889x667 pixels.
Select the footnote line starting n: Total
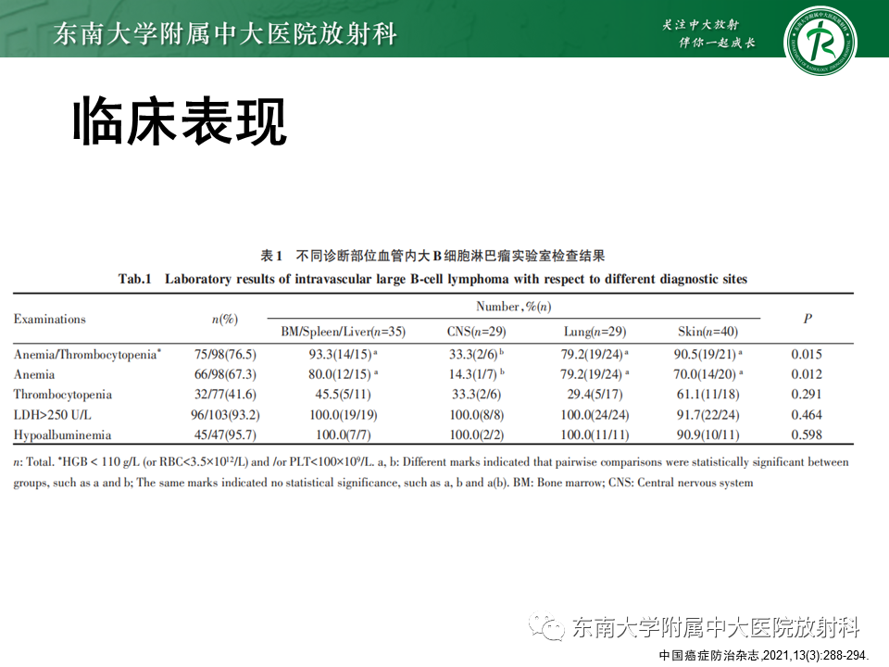click(x=431, y=462)
